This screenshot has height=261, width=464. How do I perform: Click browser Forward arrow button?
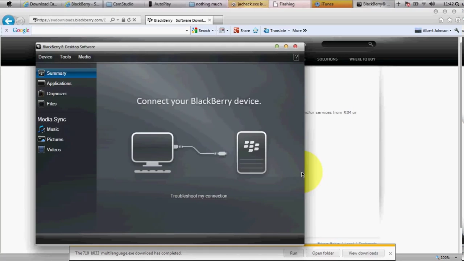(x=21, y=21)
